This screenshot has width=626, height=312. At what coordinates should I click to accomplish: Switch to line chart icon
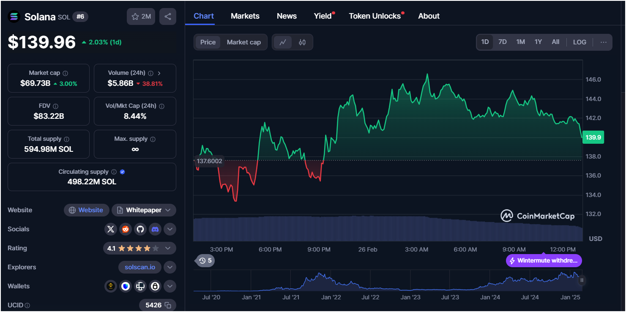pyautogui.click(x=283, y=42)
